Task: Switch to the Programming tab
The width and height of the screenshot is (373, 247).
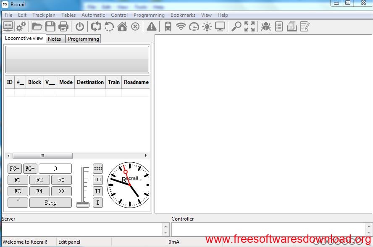Action: pyautogui.click(x=83, y=39)
